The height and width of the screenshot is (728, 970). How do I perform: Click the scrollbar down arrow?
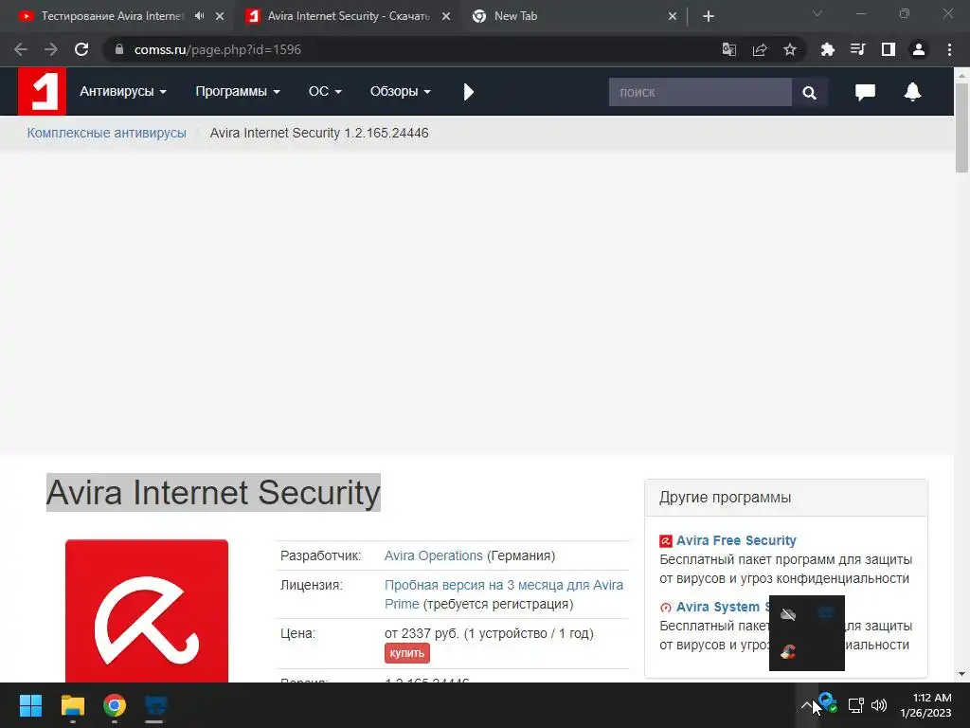point(961,675)
